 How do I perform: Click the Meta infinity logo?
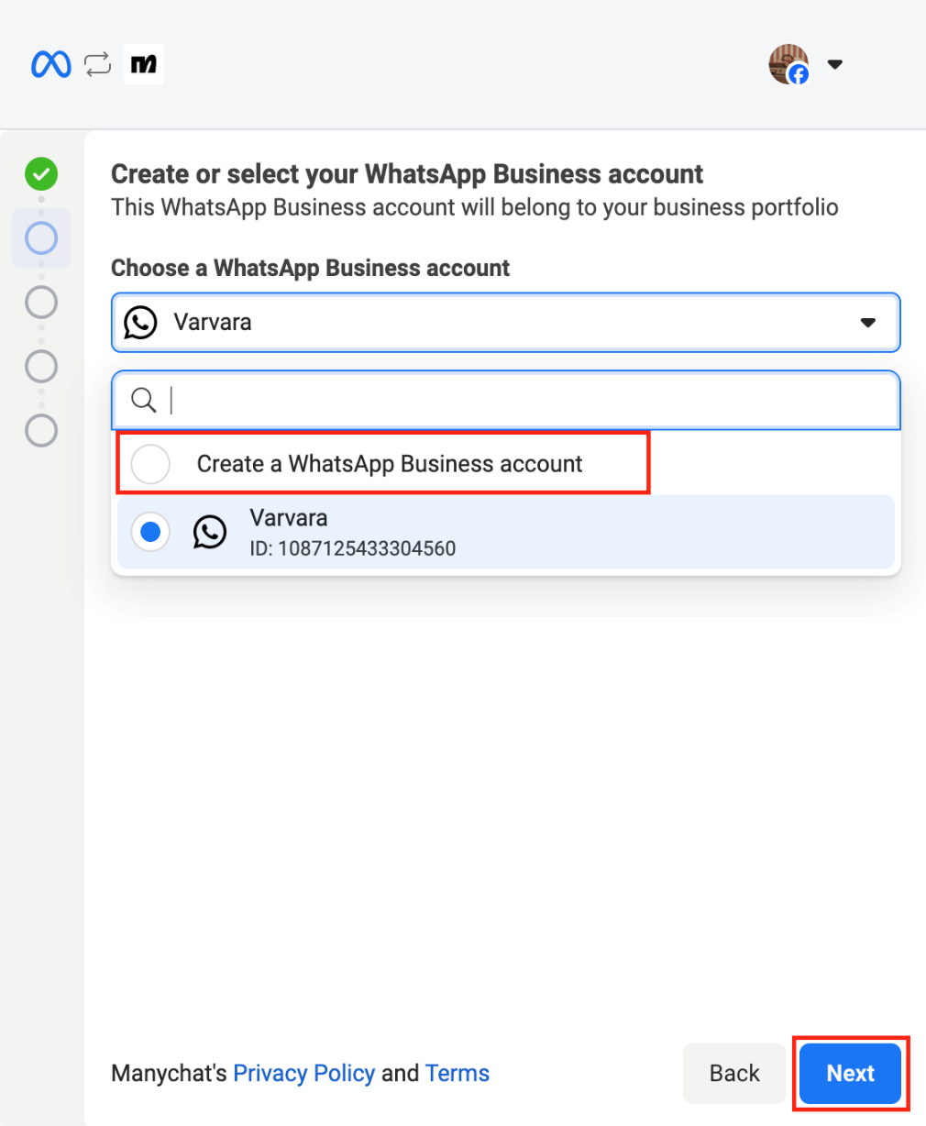(51, 64)
